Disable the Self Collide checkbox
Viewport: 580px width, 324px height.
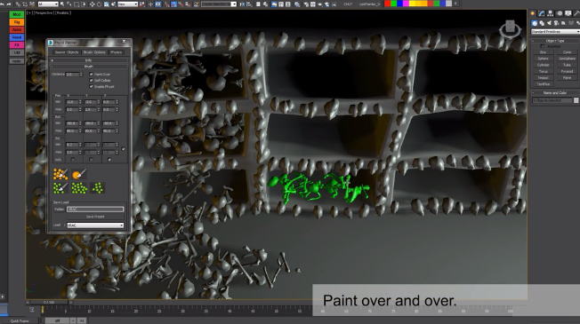coord(92,81)
